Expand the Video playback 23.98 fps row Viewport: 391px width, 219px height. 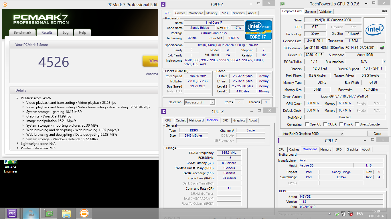(x=23, y=103)
